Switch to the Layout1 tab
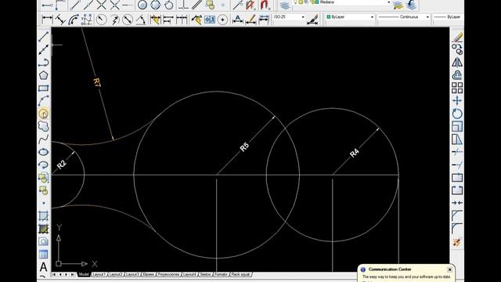 pyautogui.click(x=99, y=274)
